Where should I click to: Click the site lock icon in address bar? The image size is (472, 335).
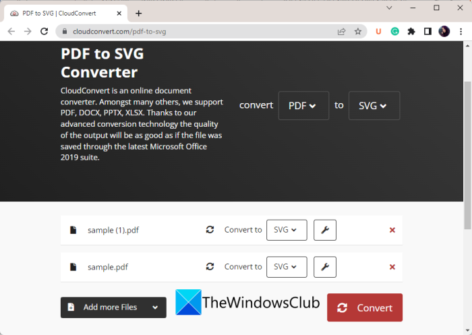[x=65, y=31]
